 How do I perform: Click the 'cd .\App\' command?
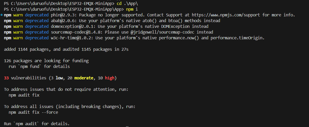coord(129,4)
